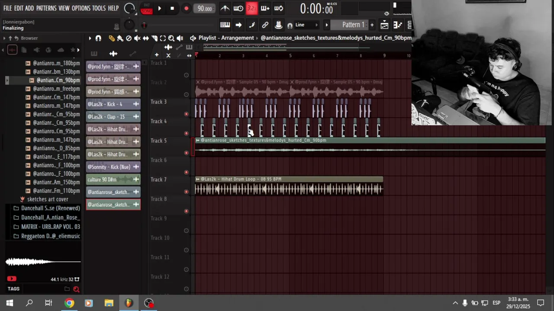Screen dimensions: 554x311
Task: Mute Track 5 via its red dot
Action: click(187, 153)
